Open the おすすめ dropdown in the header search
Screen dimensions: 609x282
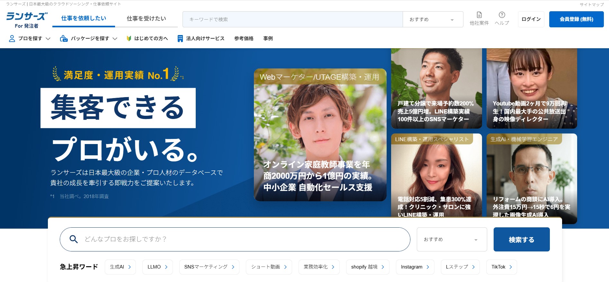click(x=433, y=20)
